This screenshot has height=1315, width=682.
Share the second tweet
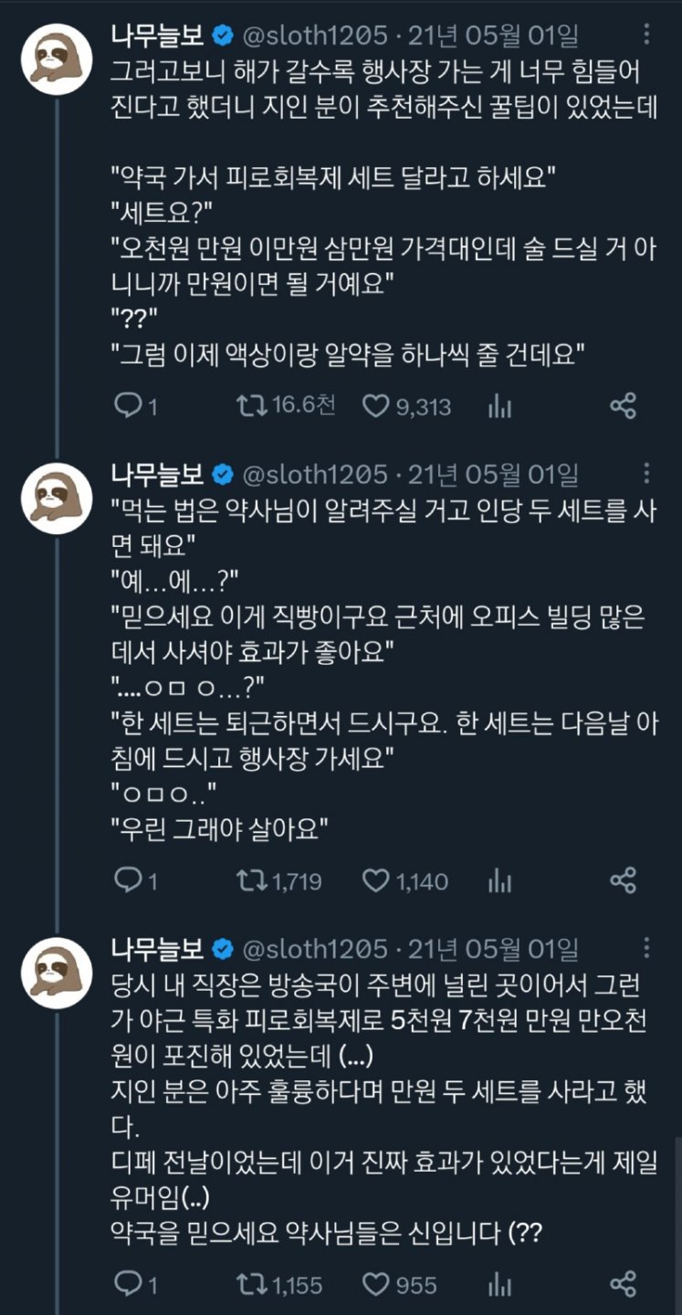coord(623,880)
